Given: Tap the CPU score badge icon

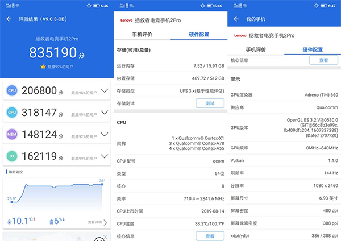Looking at the screenshot, I should tap(12, 90).
